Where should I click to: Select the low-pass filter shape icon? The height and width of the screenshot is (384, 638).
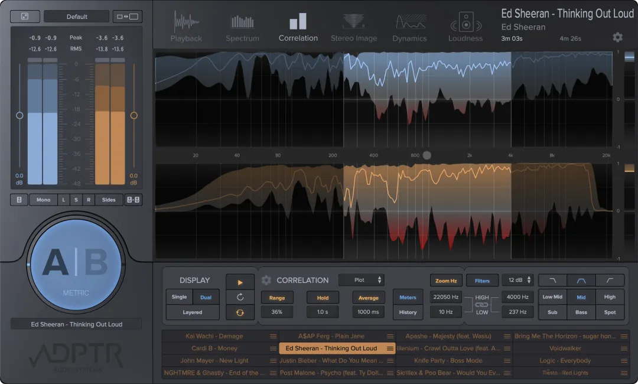pos(552,280)
